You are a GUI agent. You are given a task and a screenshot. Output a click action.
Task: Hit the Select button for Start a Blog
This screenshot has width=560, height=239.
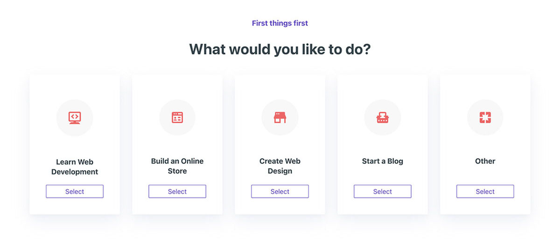point(383,191)
